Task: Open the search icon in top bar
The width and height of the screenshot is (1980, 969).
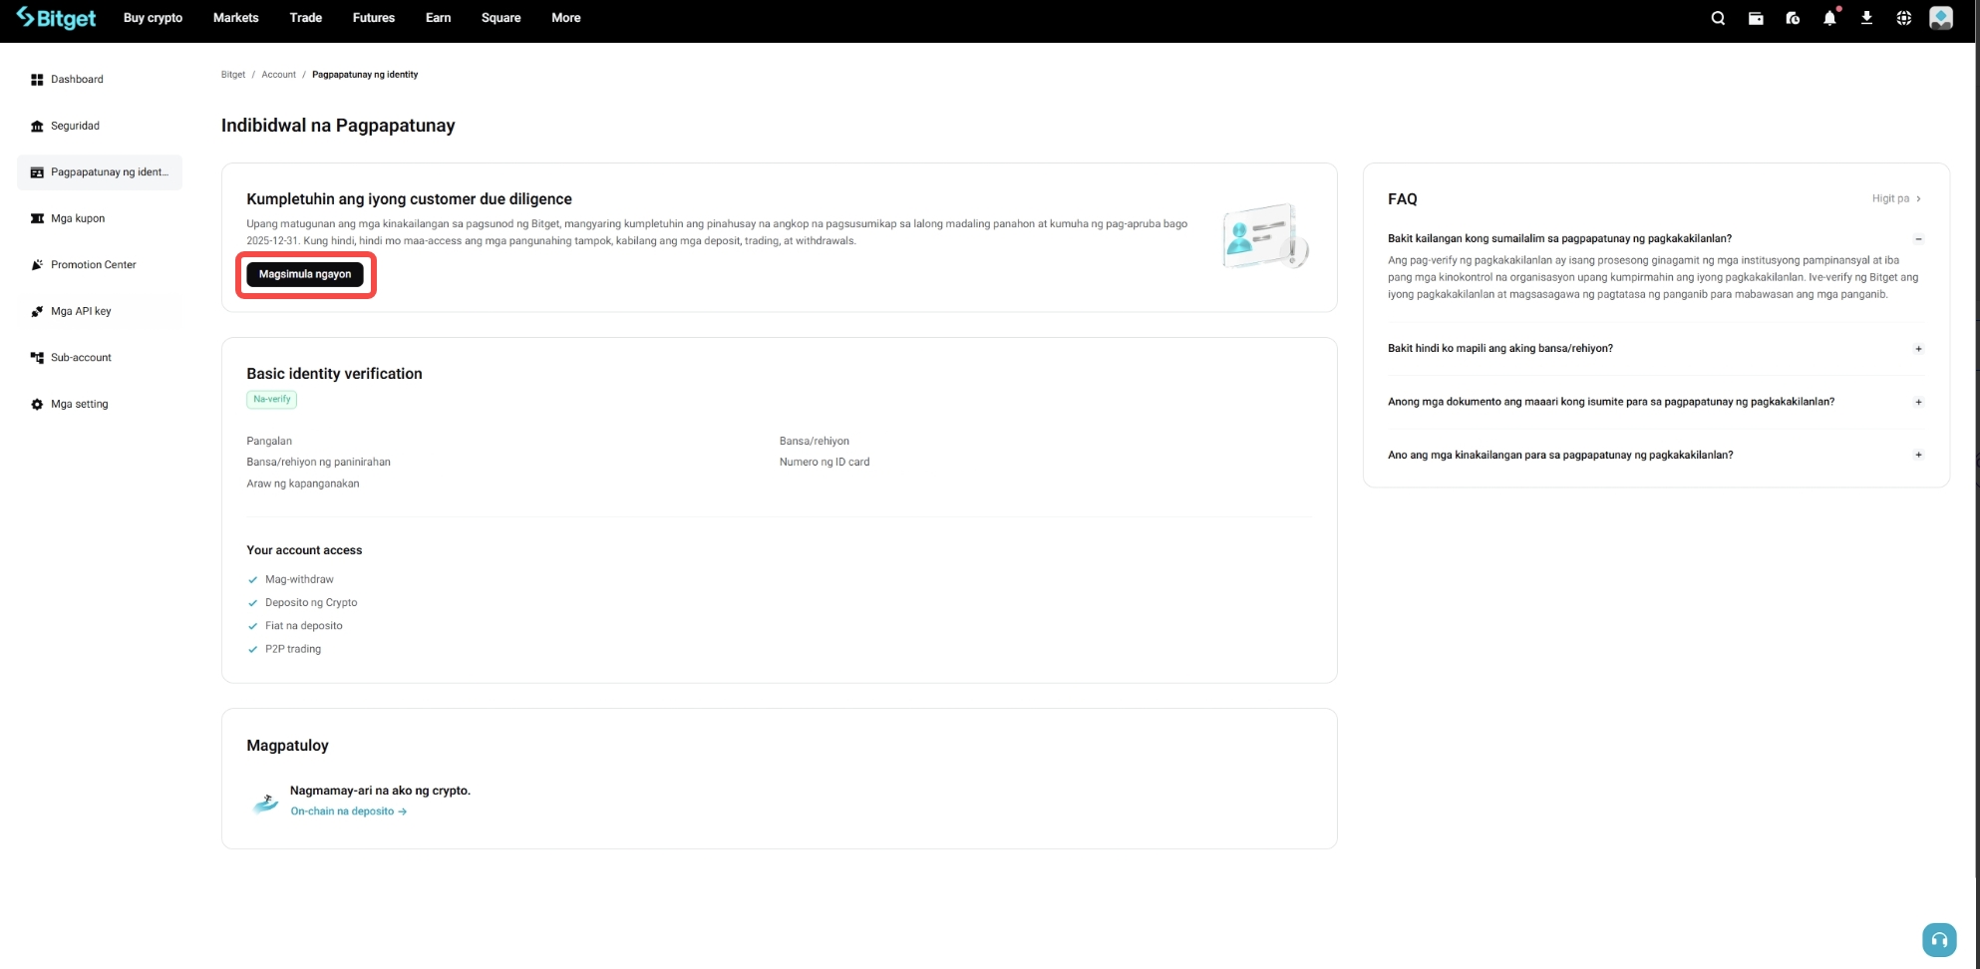Action: click(1718, 17)
